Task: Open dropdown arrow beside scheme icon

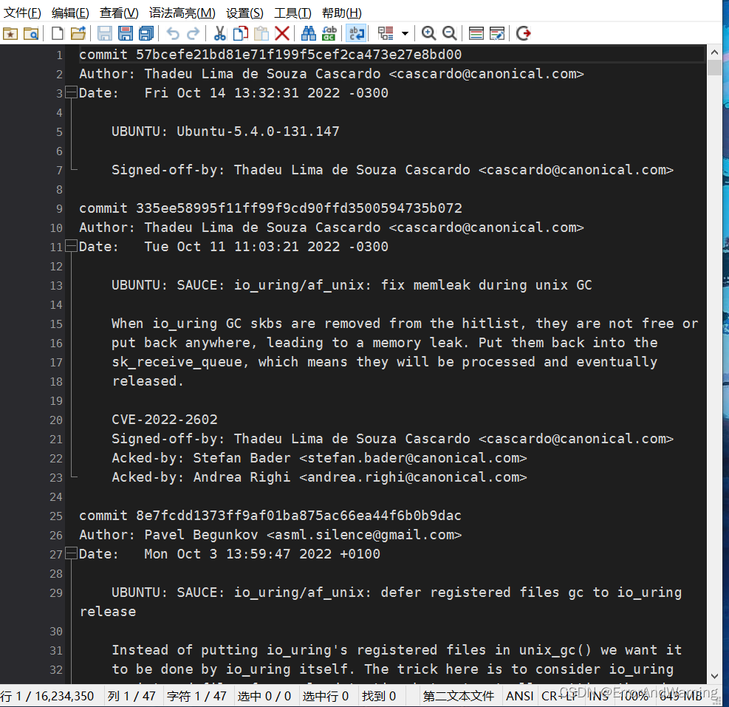Action: tap(405, 33)
